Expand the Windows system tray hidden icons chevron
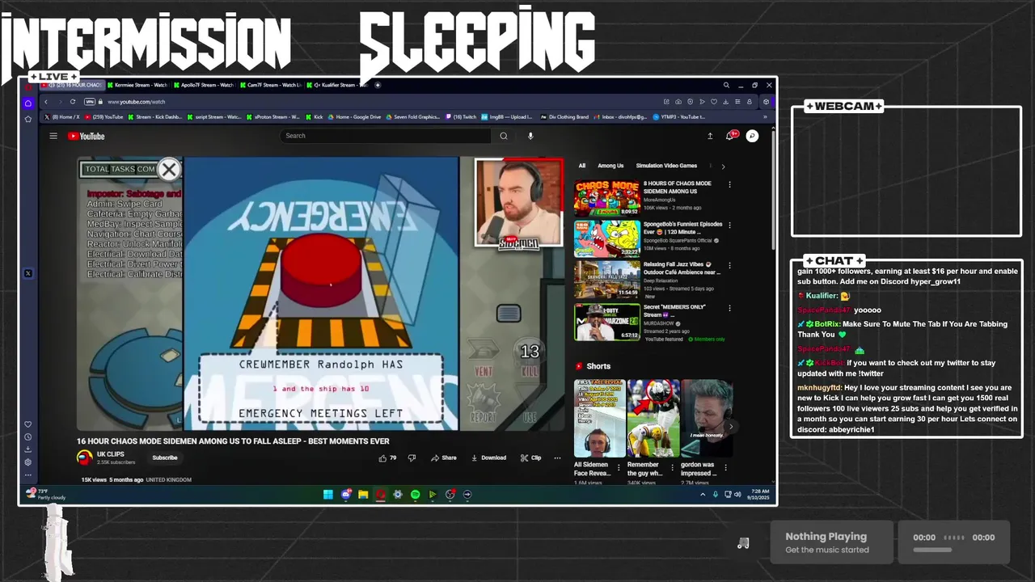This screenshot has height=582, width=1035. click(x=703, y=495)
